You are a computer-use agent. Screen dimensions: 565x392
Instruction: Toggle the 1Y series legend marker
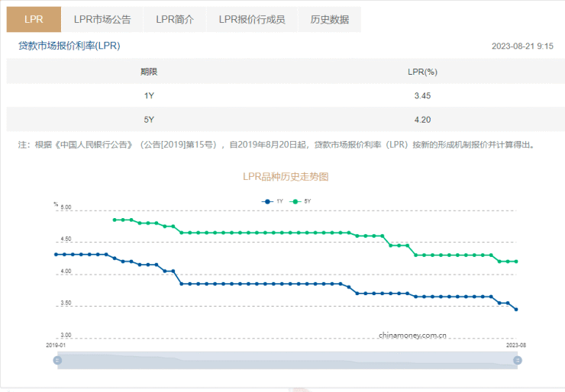[267, 201]
